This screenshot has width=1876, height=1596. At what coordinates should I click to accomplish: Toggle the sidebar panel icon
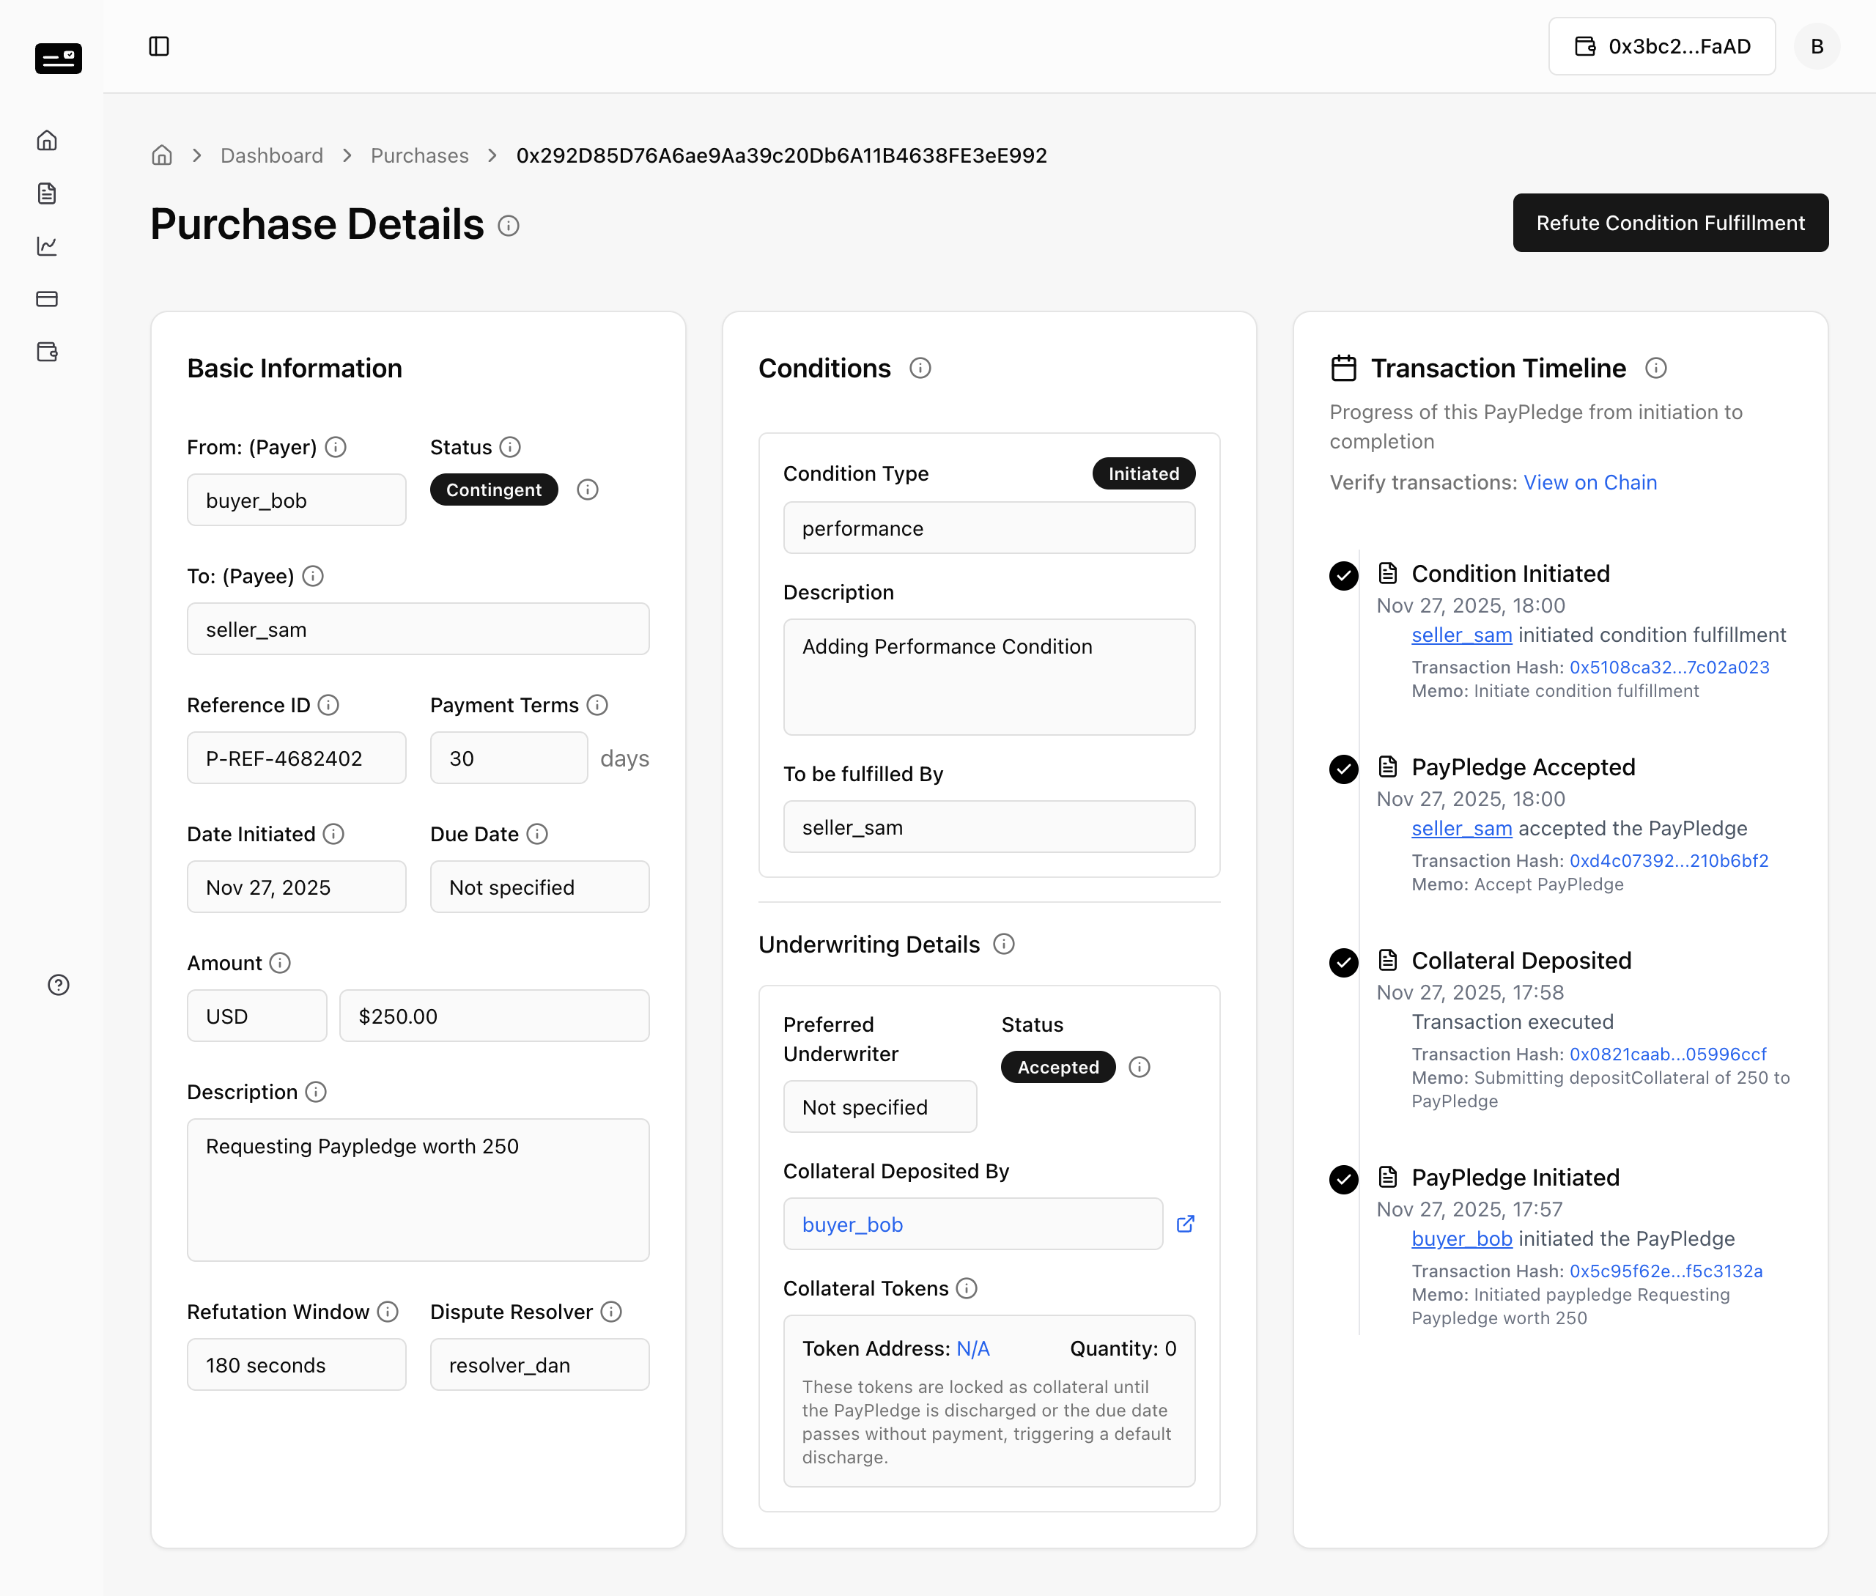(159, 46)
